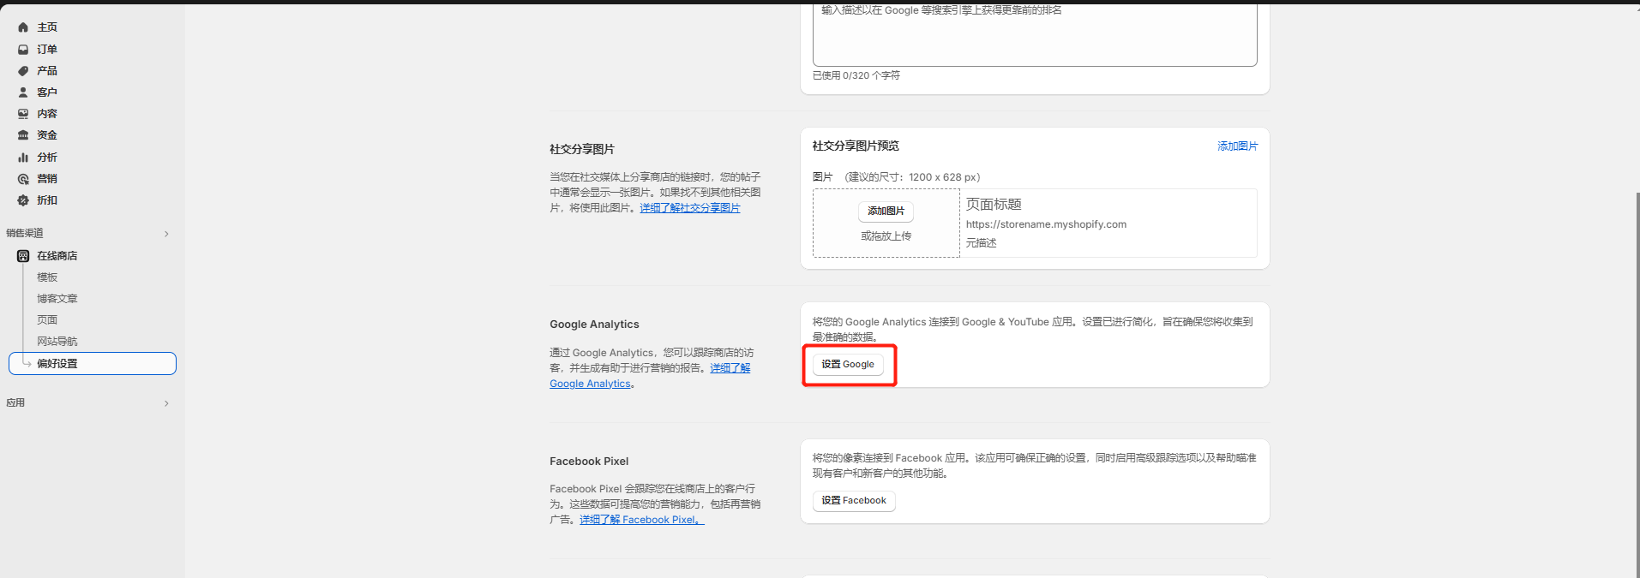Open the 模板 submenu item
The width and height of the screenshot is (1640, 578).
(x=47, y=277)
